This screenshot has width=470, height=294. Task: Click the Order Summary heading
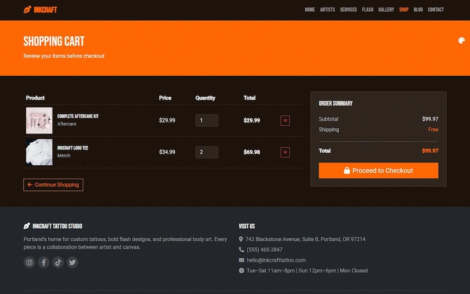click(336, 104)
